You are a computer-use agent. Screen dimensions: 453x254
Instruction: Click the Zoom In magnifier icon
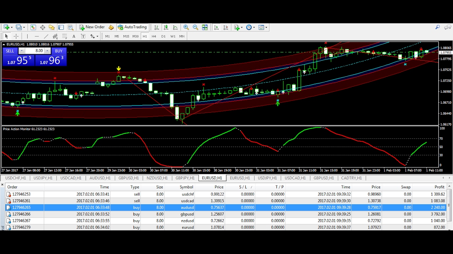pyautogui.click(x=186, y=27)
